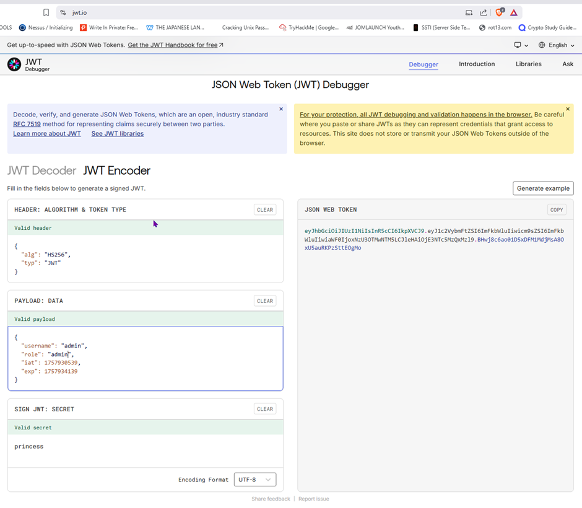Dismiss the blue info banner
This screenshot has height=508, width=582.
(281, 109)
